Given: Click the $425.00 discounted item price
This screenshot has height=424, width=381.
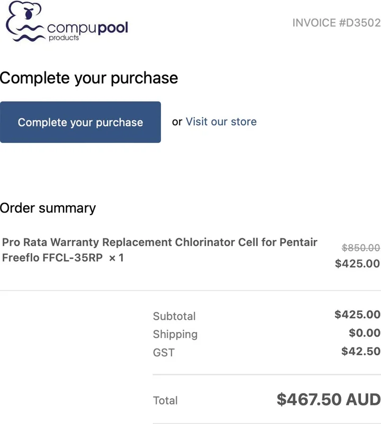Looking at the screenshot, I should click(357, 263).
